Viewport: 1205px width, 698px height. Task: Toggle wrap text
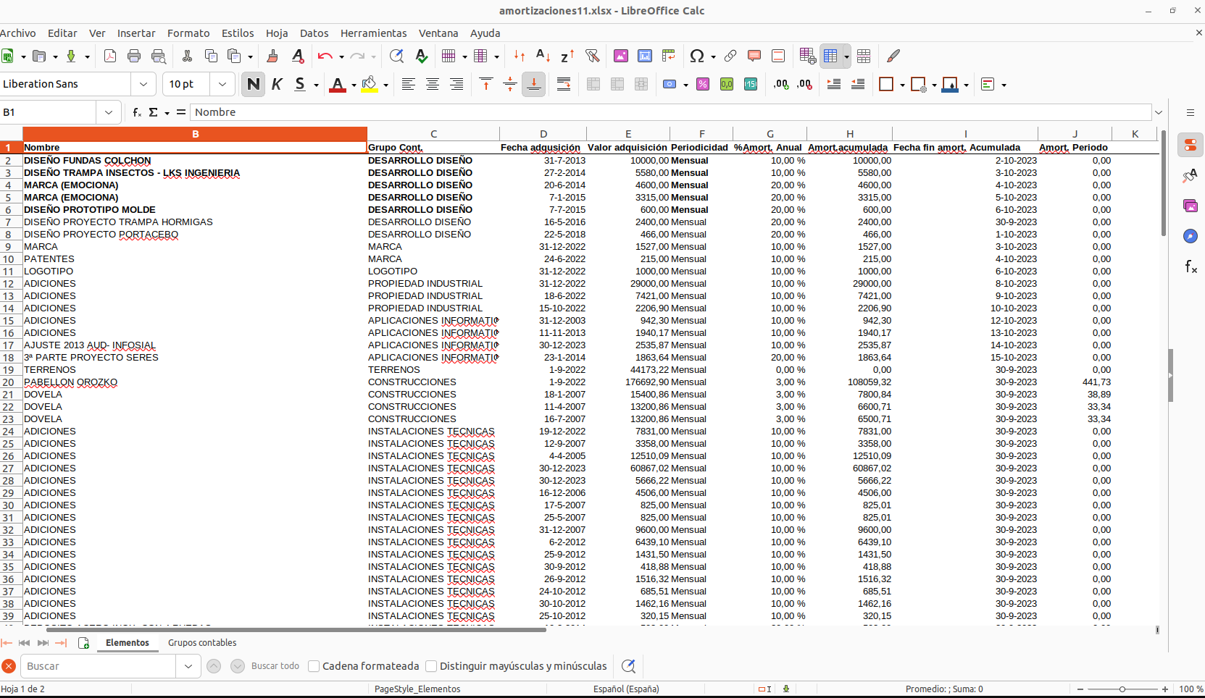tap(564, 84)
